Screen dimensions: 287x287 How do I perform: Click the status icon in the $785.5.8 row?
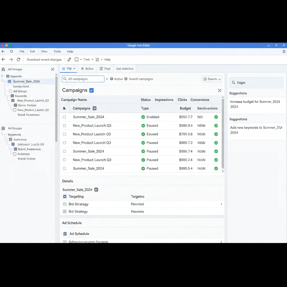(x=143, y=134)
